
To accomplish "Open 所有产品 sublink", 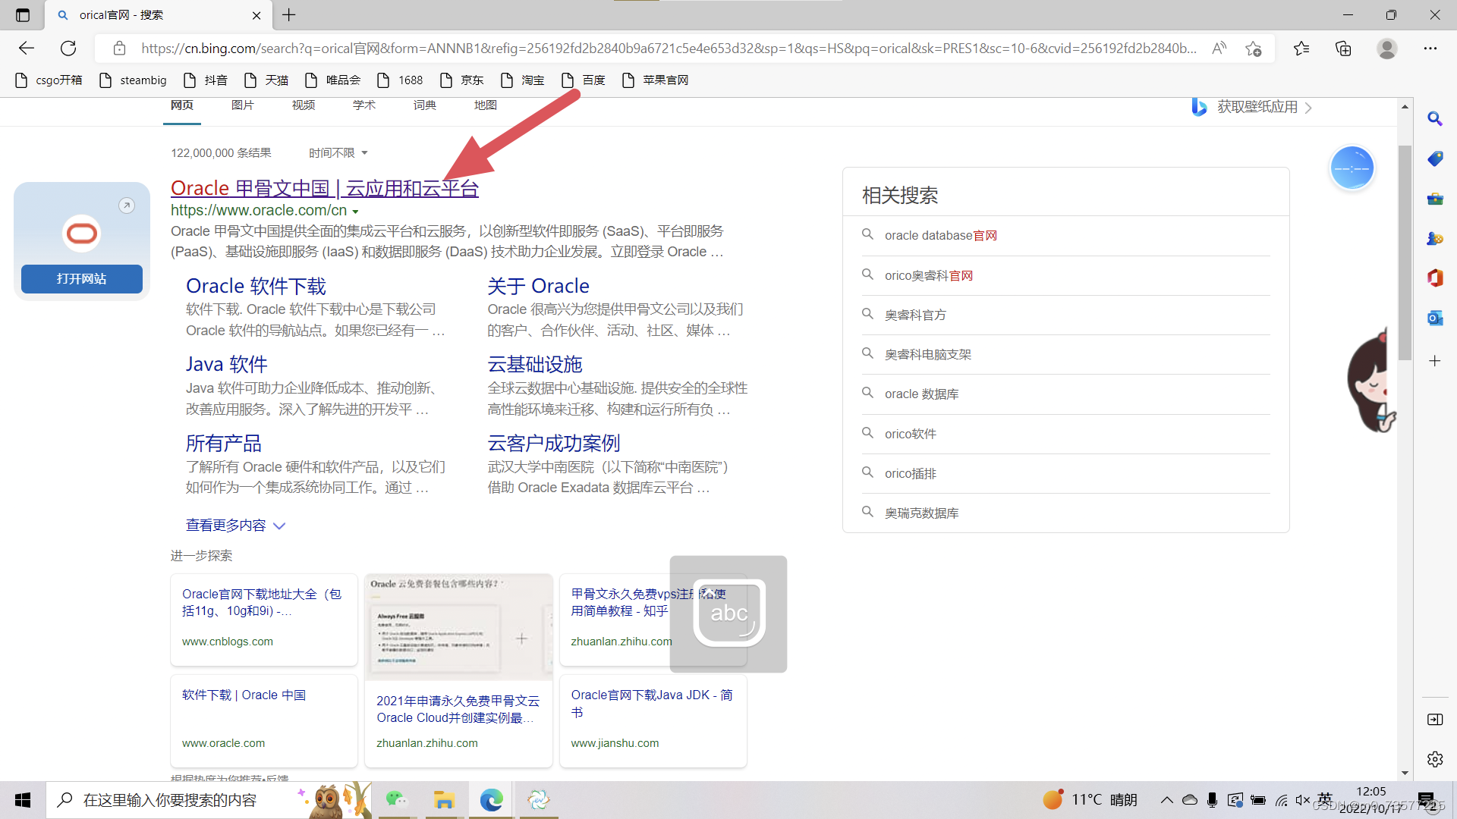I will click(223, 444).
